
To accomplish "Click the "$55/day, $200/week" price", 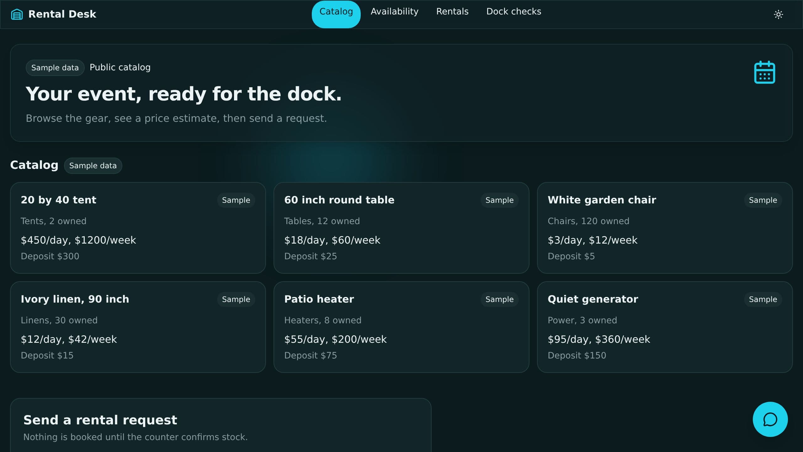I will (335, 339).
